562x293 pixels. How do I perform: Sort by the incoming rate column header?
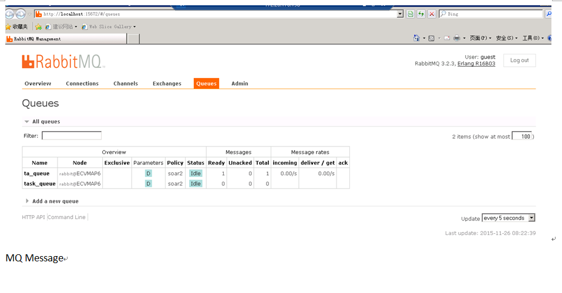[x=285, y=163]
